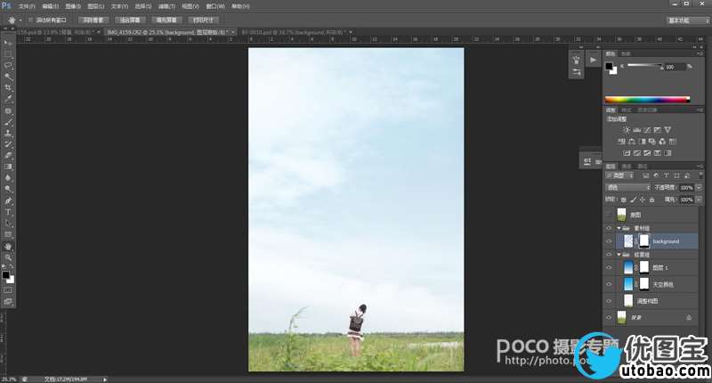Select the Brush tool

tap(8, 122)
